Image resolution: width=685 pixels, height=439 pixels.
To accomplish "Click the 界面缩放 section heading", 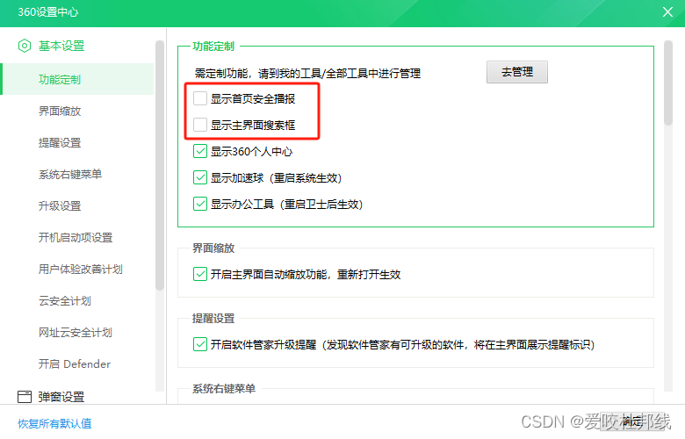I will 213,248.
